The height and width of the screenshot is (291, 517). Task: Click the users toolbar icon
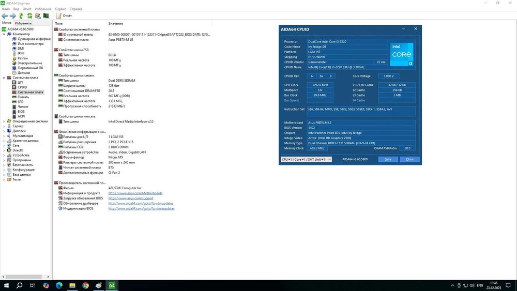[x=38, y=16]
